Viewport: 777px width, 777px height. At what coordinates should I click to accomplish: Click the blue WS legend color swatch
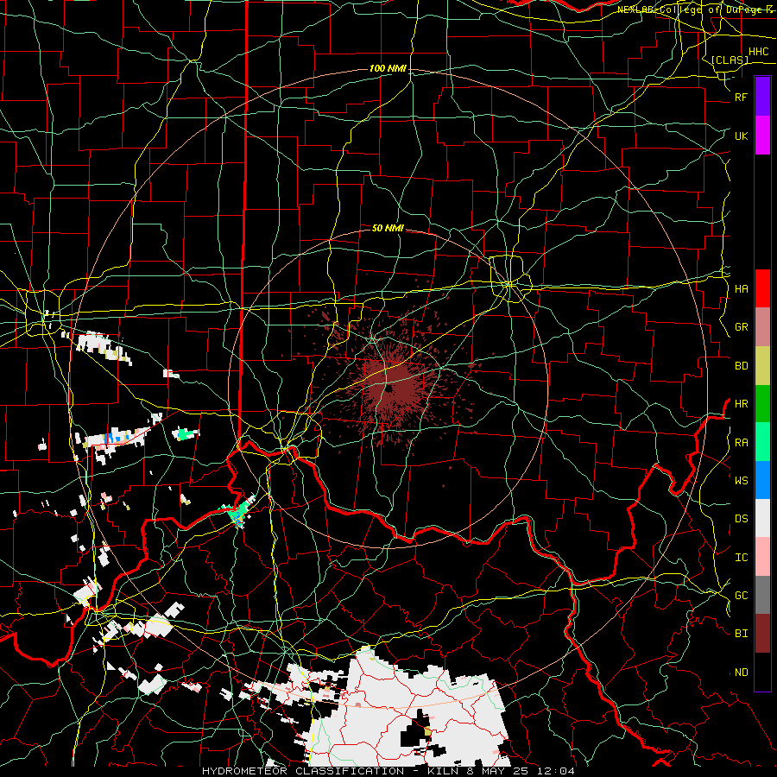(x=762, y=480)
